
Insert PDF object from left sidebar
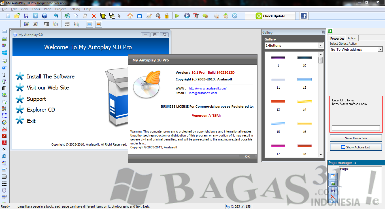pos(4,143)
